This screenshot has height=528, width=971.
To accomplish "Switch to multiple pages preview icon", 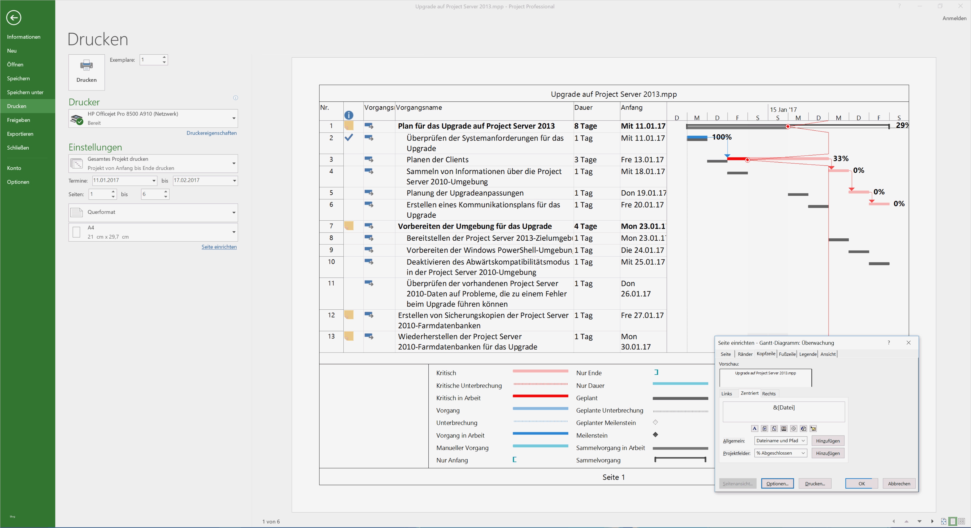I will tap(962, 521).
